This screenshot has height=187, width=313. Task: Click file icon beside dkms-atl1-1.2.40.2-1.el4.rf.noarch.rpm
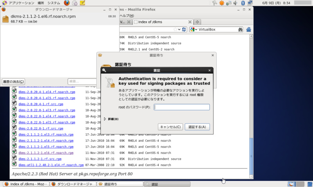point(14,164)
